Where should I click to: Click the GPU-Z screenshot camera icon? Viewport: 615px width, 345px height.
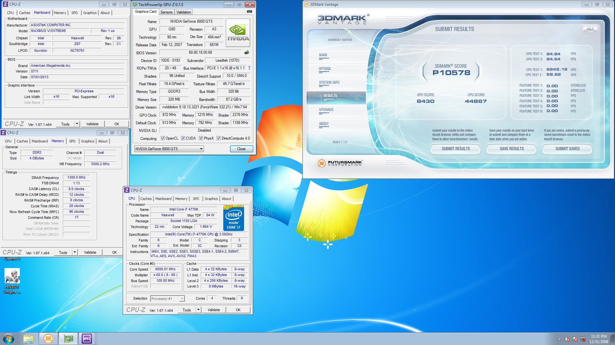[x=250, y=11]
